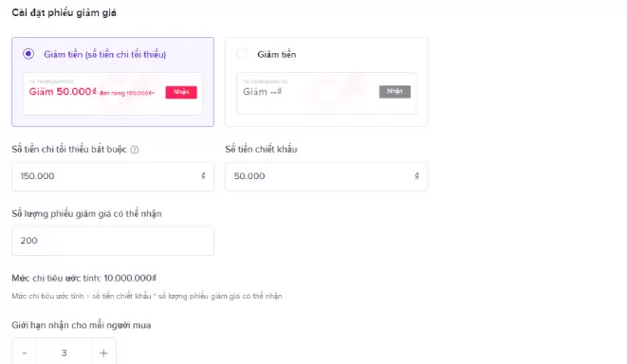Click the gray 'Nhận' button in the second preview
The image size is (627, 364).
pos(395,92)
